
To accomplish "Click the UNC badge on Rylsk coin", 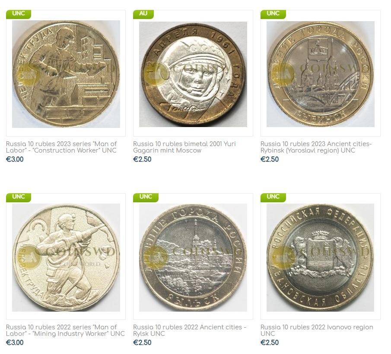I will [146, 197].
